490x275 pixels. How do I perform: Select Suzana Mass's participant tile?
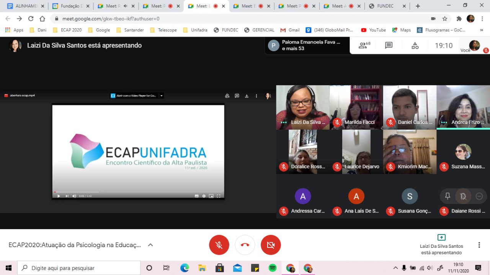coord(463,152)
